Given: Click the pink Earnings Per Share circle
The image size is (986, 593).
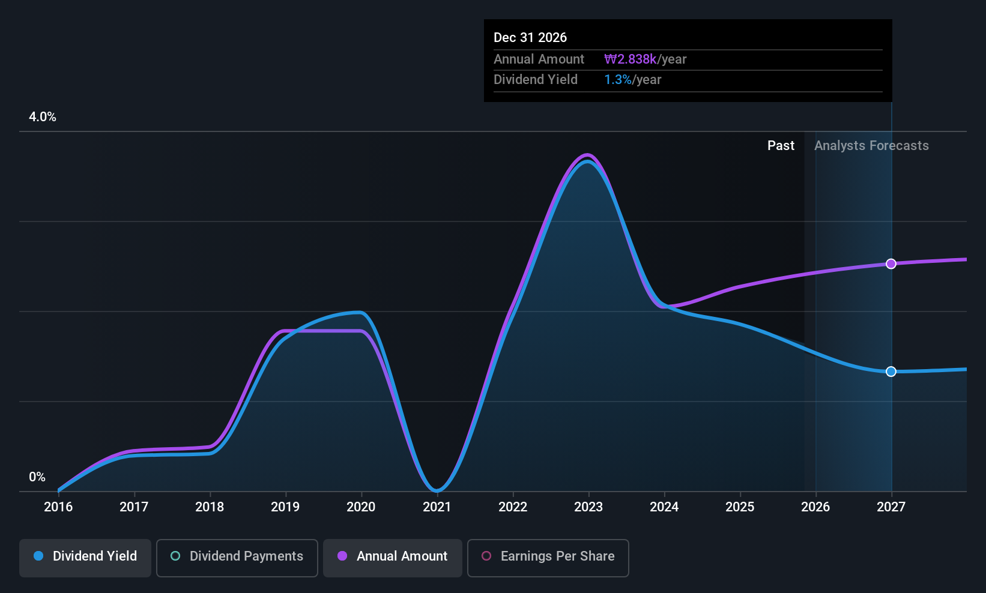Looking at the screenshot, I should coord(486,556).
